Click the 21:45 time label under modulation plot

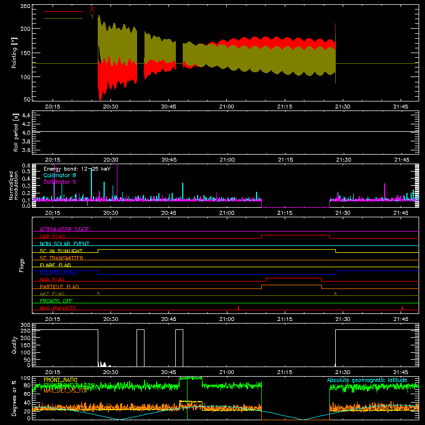click(401, 213)
